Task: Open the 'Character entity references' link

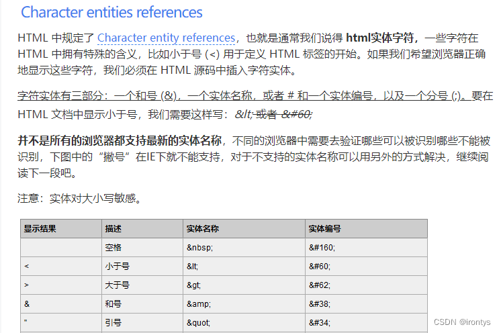Action: coord(166,38)
